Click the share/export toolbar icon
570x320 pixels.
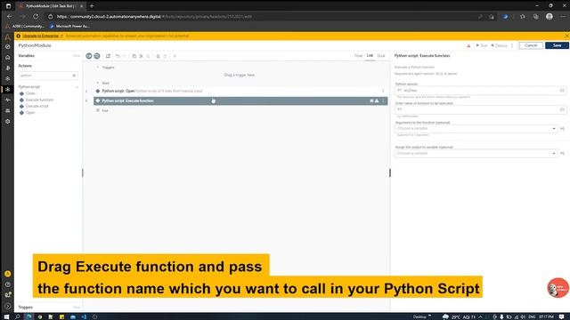point(108,56)
